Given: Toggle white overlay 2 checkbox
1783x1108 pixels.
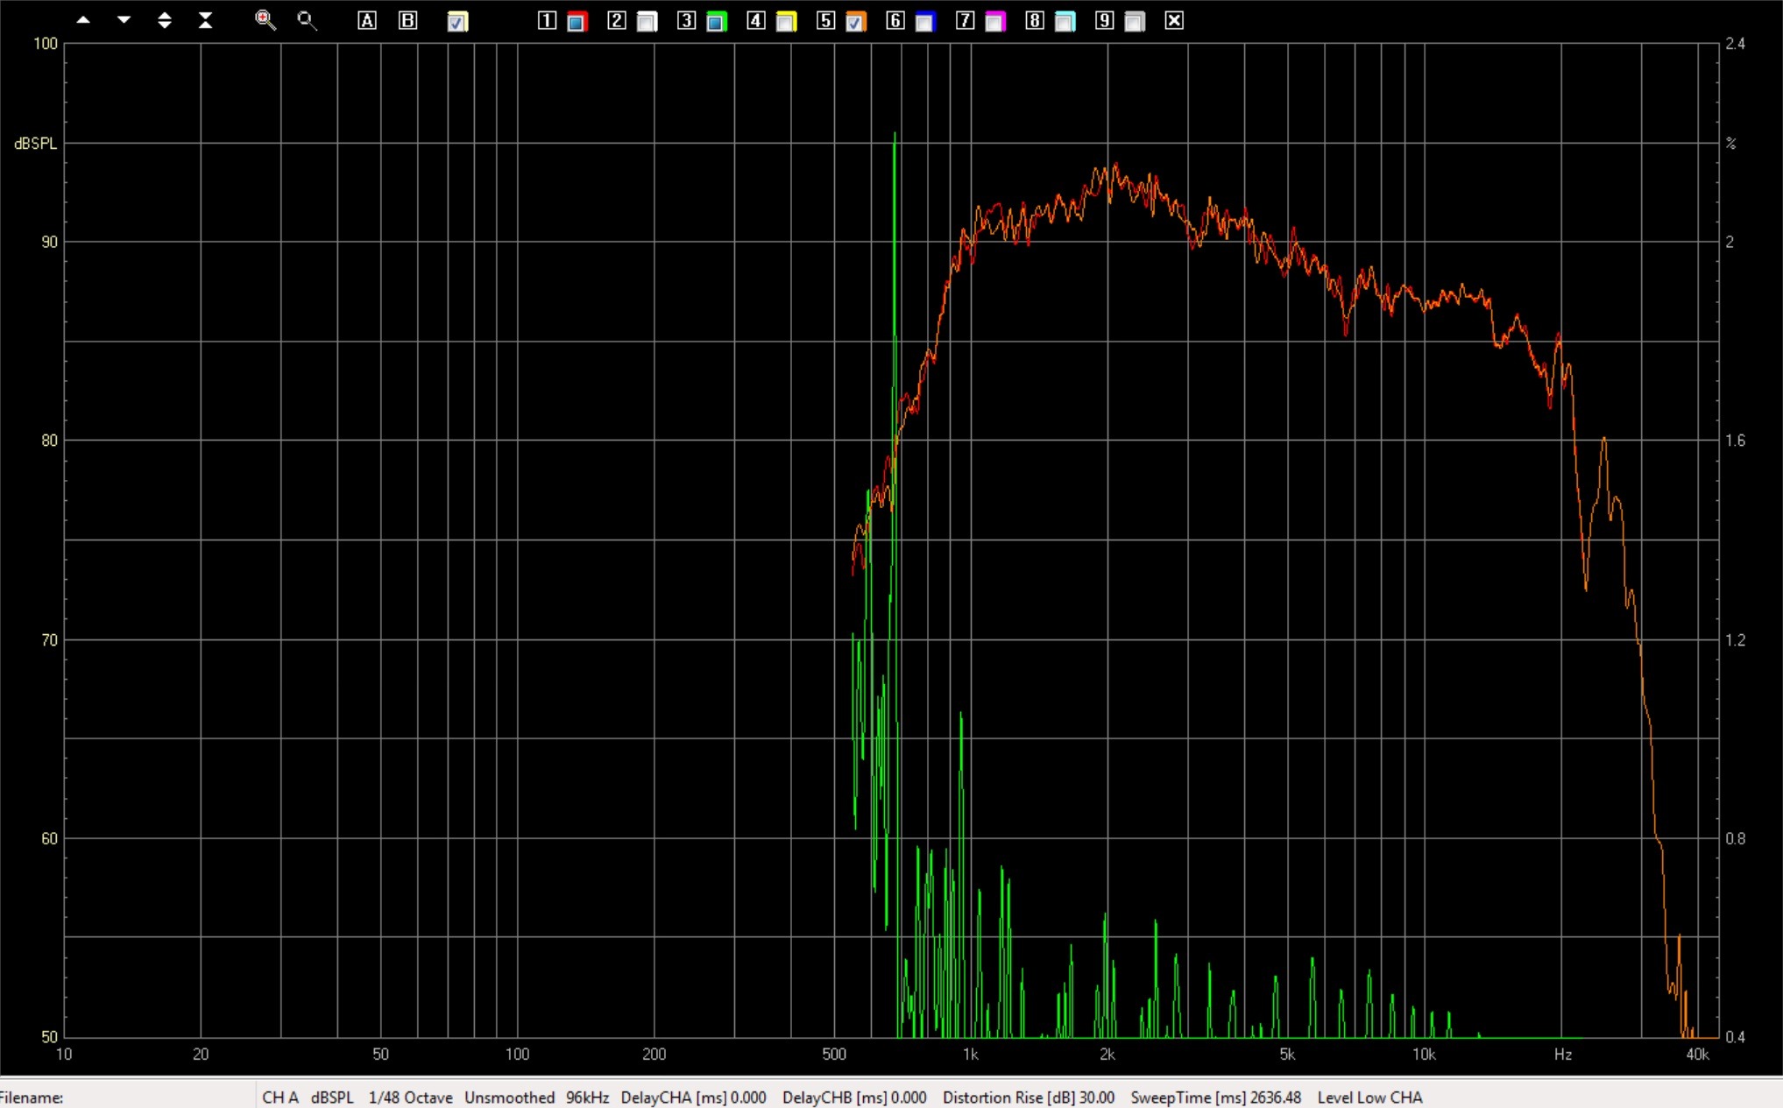Looking at the screenshot, I should [x=647, y=22].
